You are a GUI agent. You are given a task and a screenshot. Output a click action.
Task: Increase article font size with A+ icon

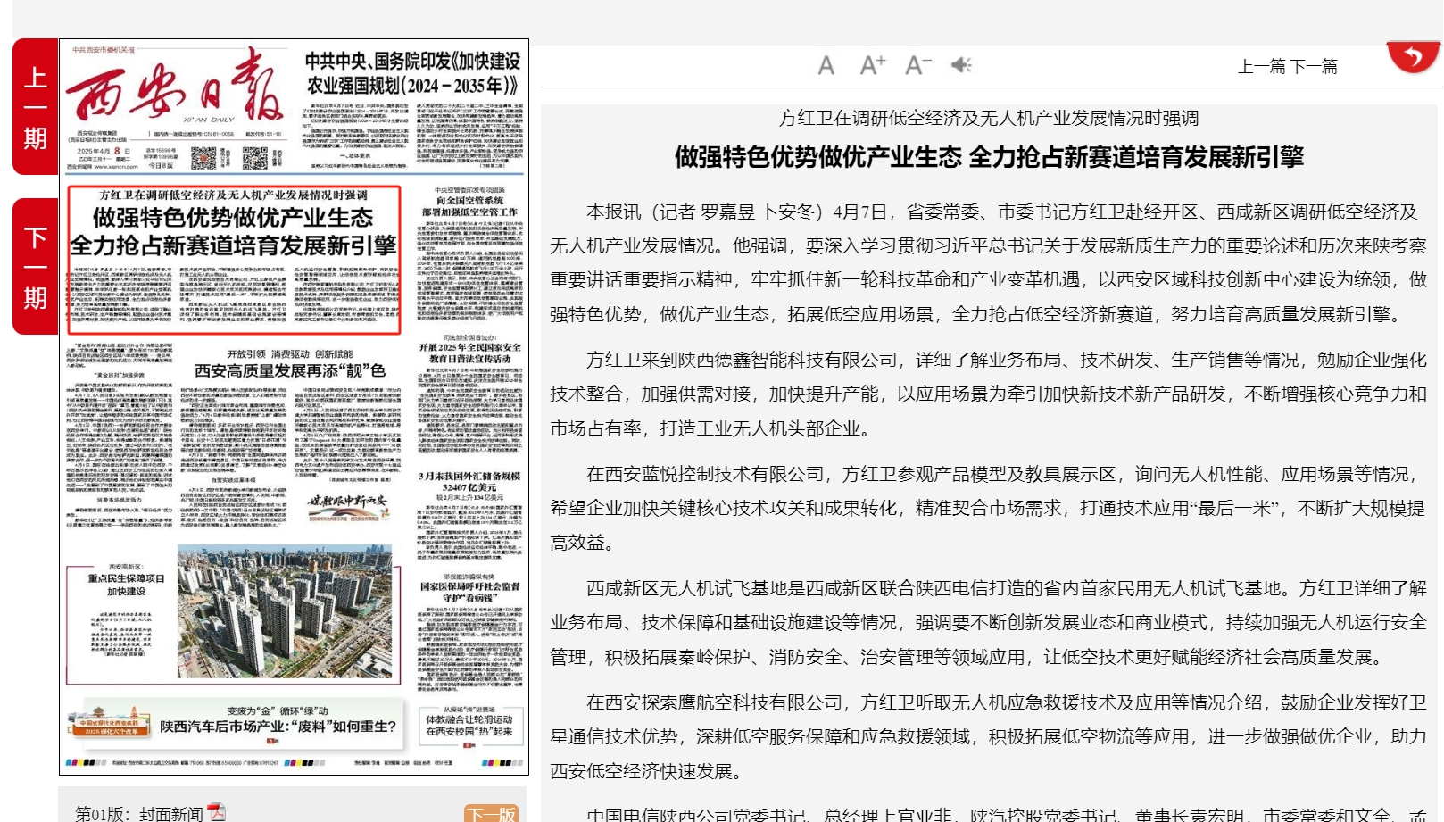(873, 65)
